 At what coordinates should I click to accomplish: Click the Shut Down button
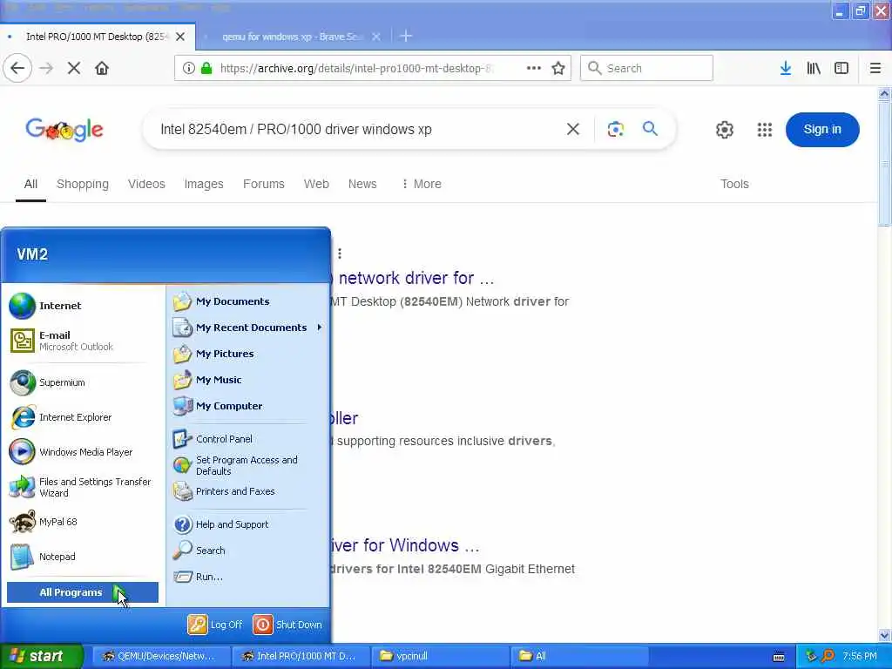coord(287,625)
